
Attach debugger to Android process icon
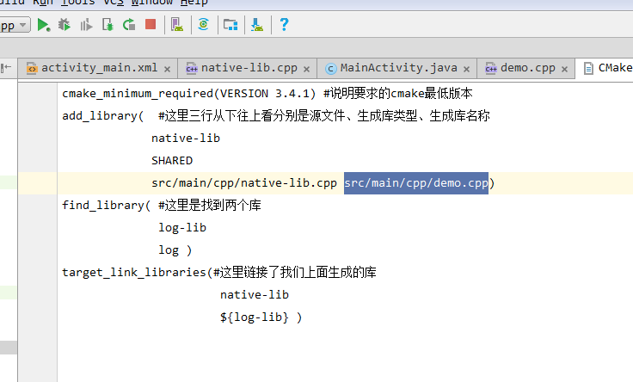coord(108,25)
